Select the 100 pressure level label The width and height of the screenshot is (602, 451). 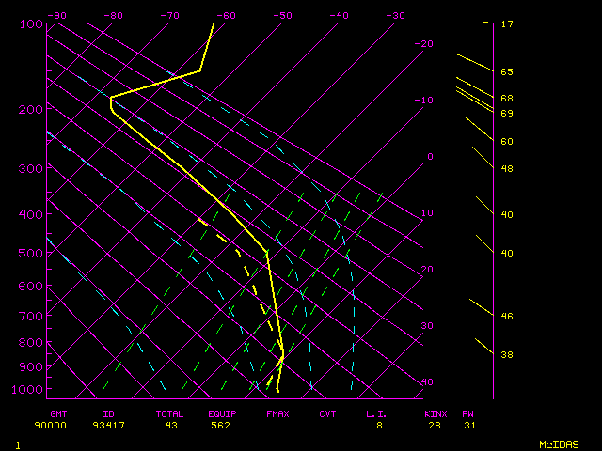[x=31, y=23]
